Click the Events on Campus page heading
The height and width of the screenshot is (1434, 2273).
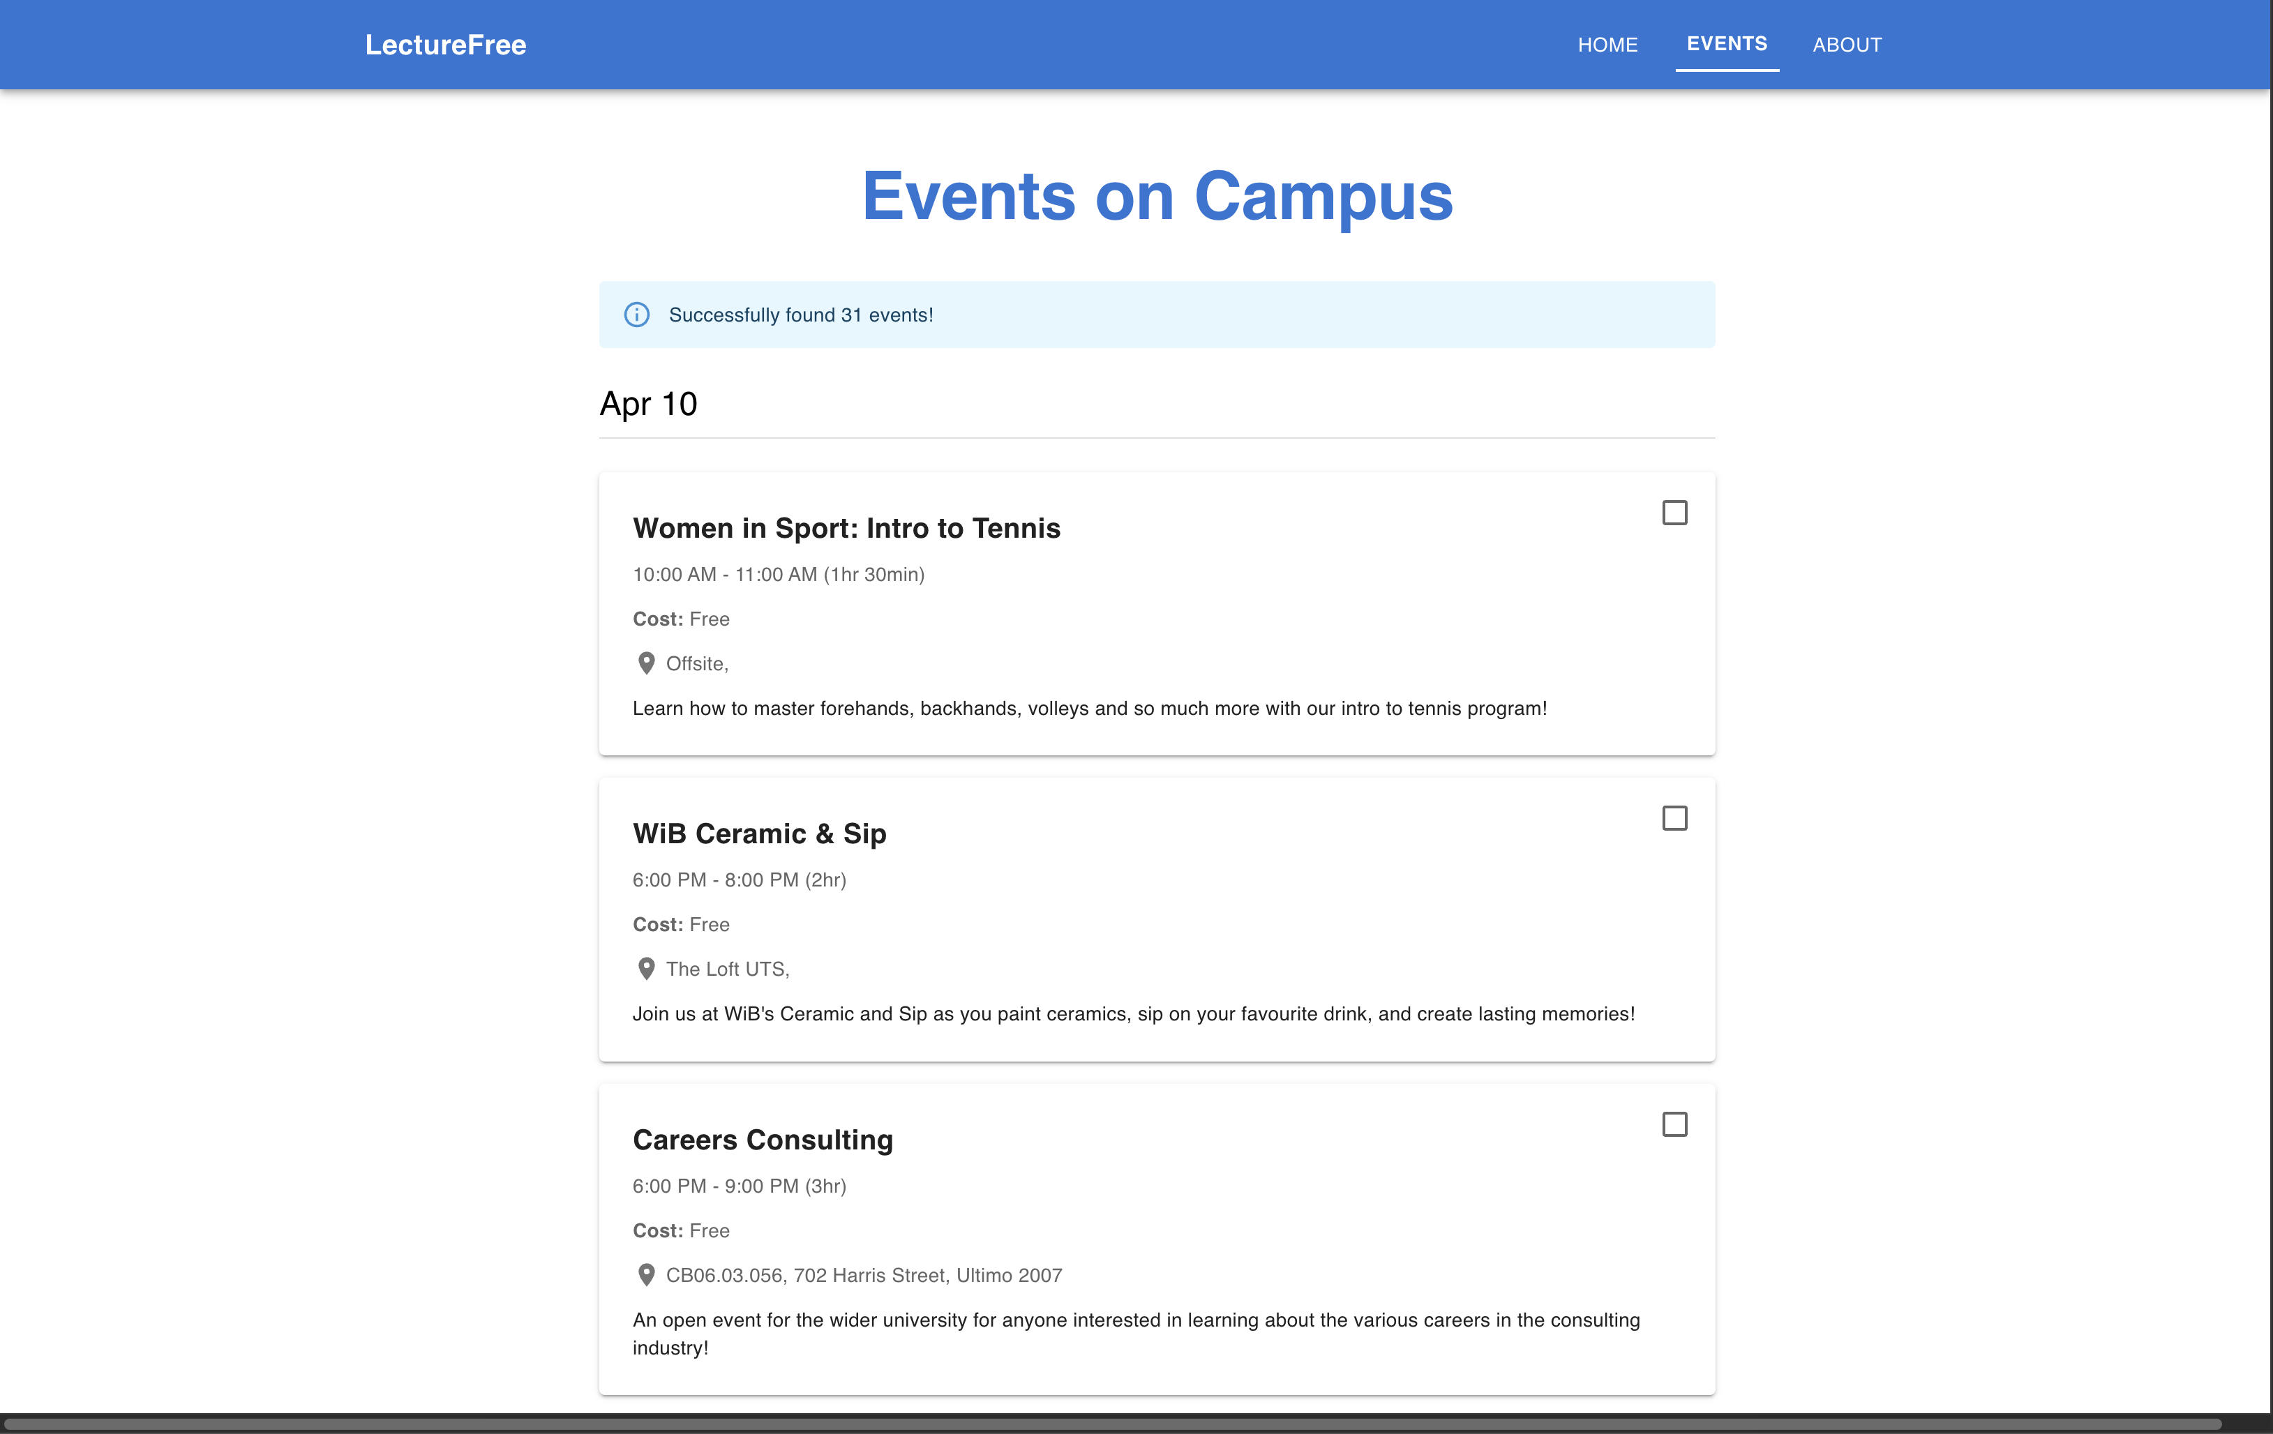click(1157, 196)
